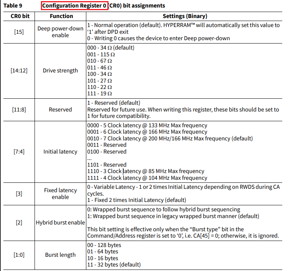The height and width of the screenshot is (271, 289).
Task: Click the 'Reserved for future use' sentence
Action: (183, 113)
